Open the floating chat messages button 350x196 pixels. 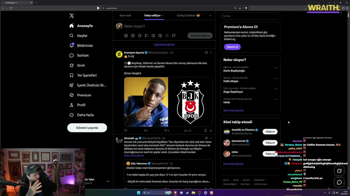pyautogui.click(x=339, y=182)
